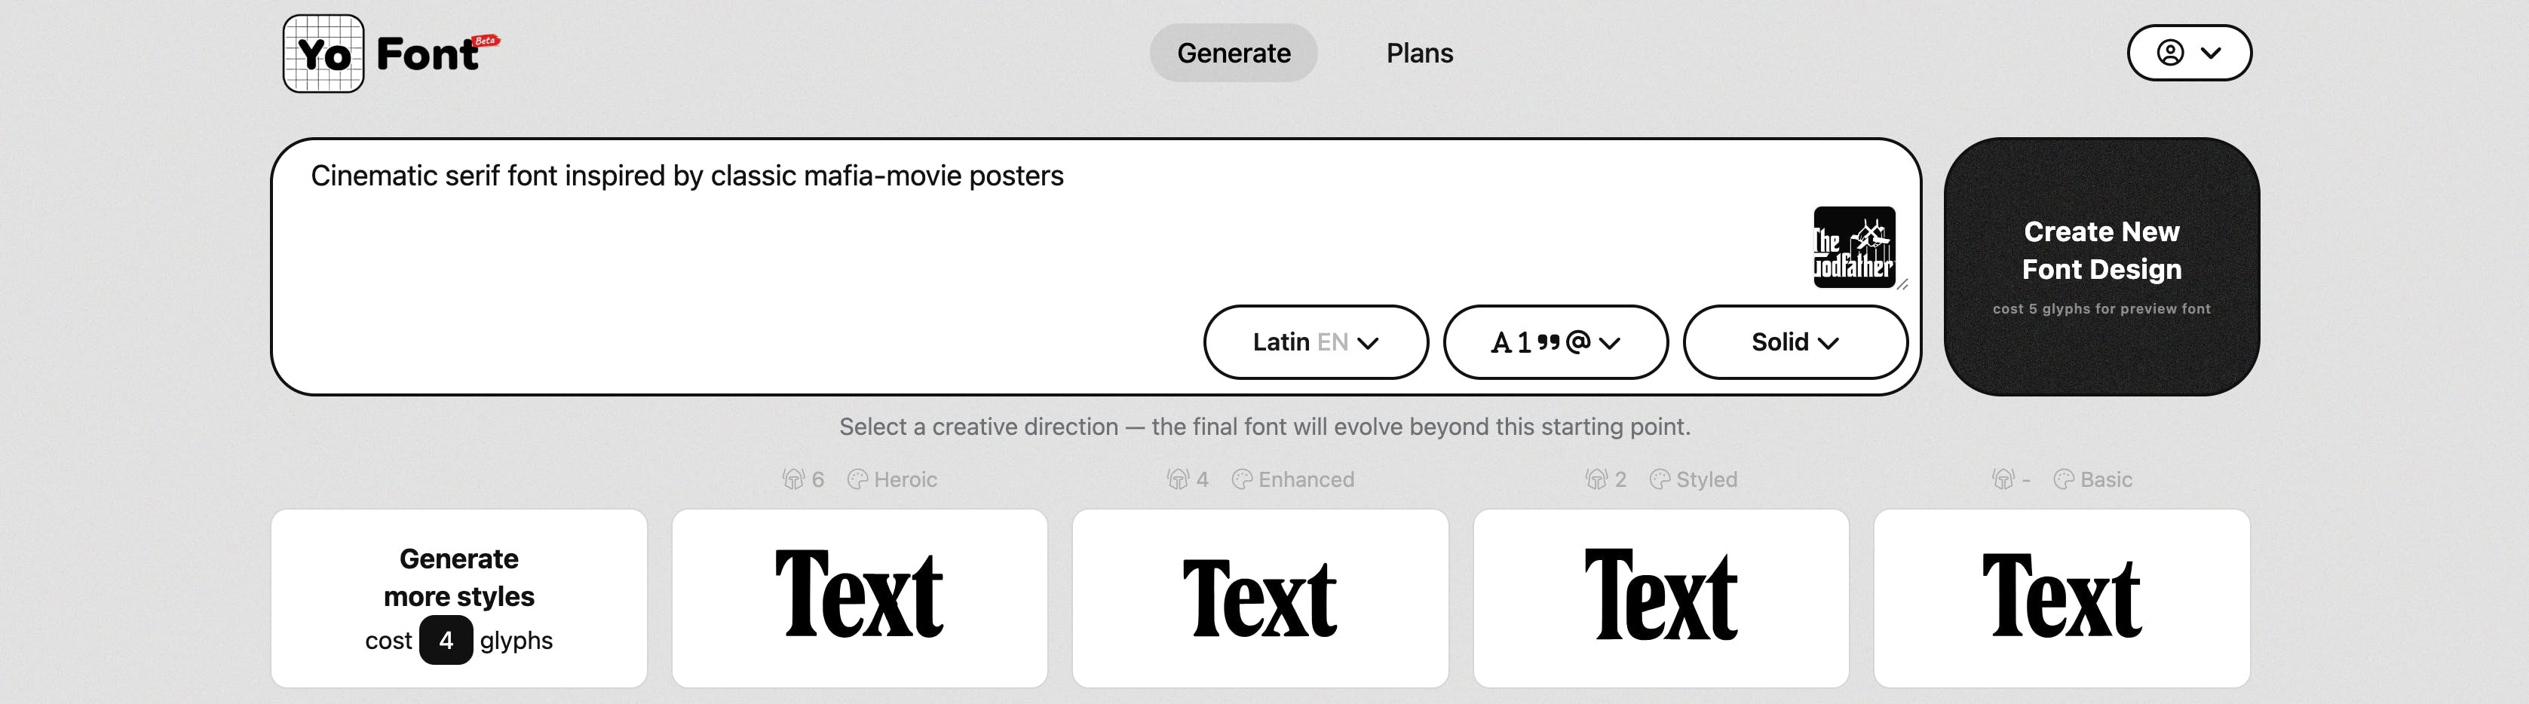
Task: Click the palette icon next to Styled
Action: coord(1659,479)
